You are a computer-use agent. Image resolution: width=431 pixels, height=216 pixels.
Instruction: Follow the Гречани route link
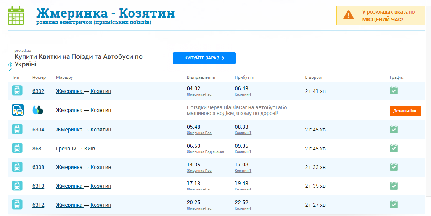66,149
